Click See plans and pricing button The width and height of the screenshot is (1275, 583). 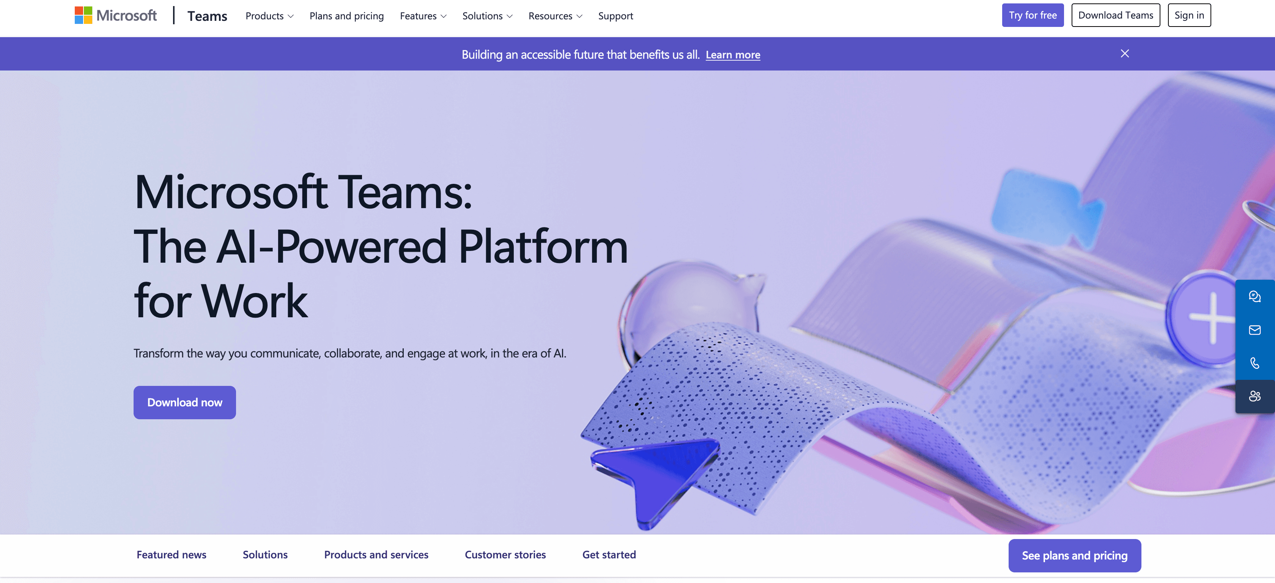pyautogui.click(x=1075, y=556)
